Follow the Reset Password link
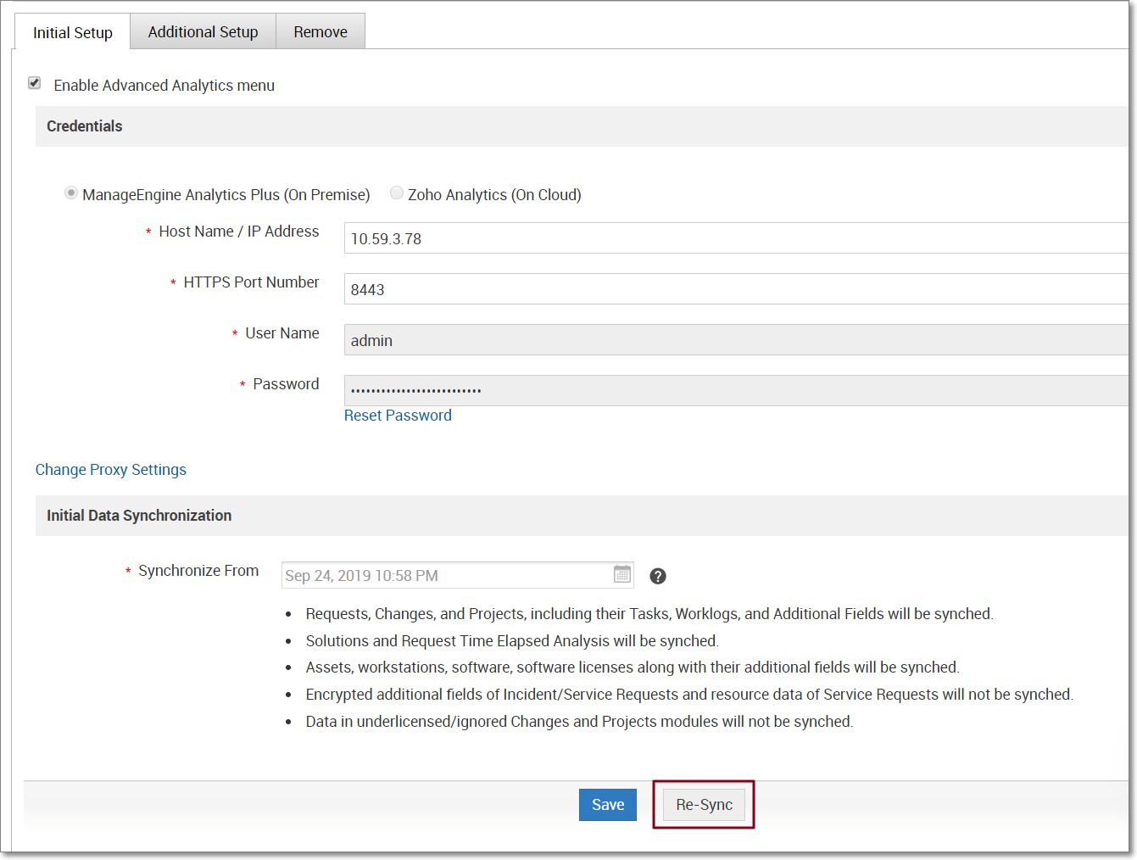This screenshot has height=860, width=1137. [398, 416]
